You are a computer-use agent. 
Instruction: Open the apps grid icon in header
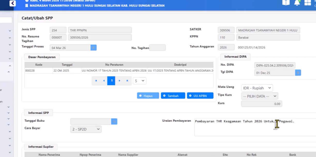click(307, 3)
